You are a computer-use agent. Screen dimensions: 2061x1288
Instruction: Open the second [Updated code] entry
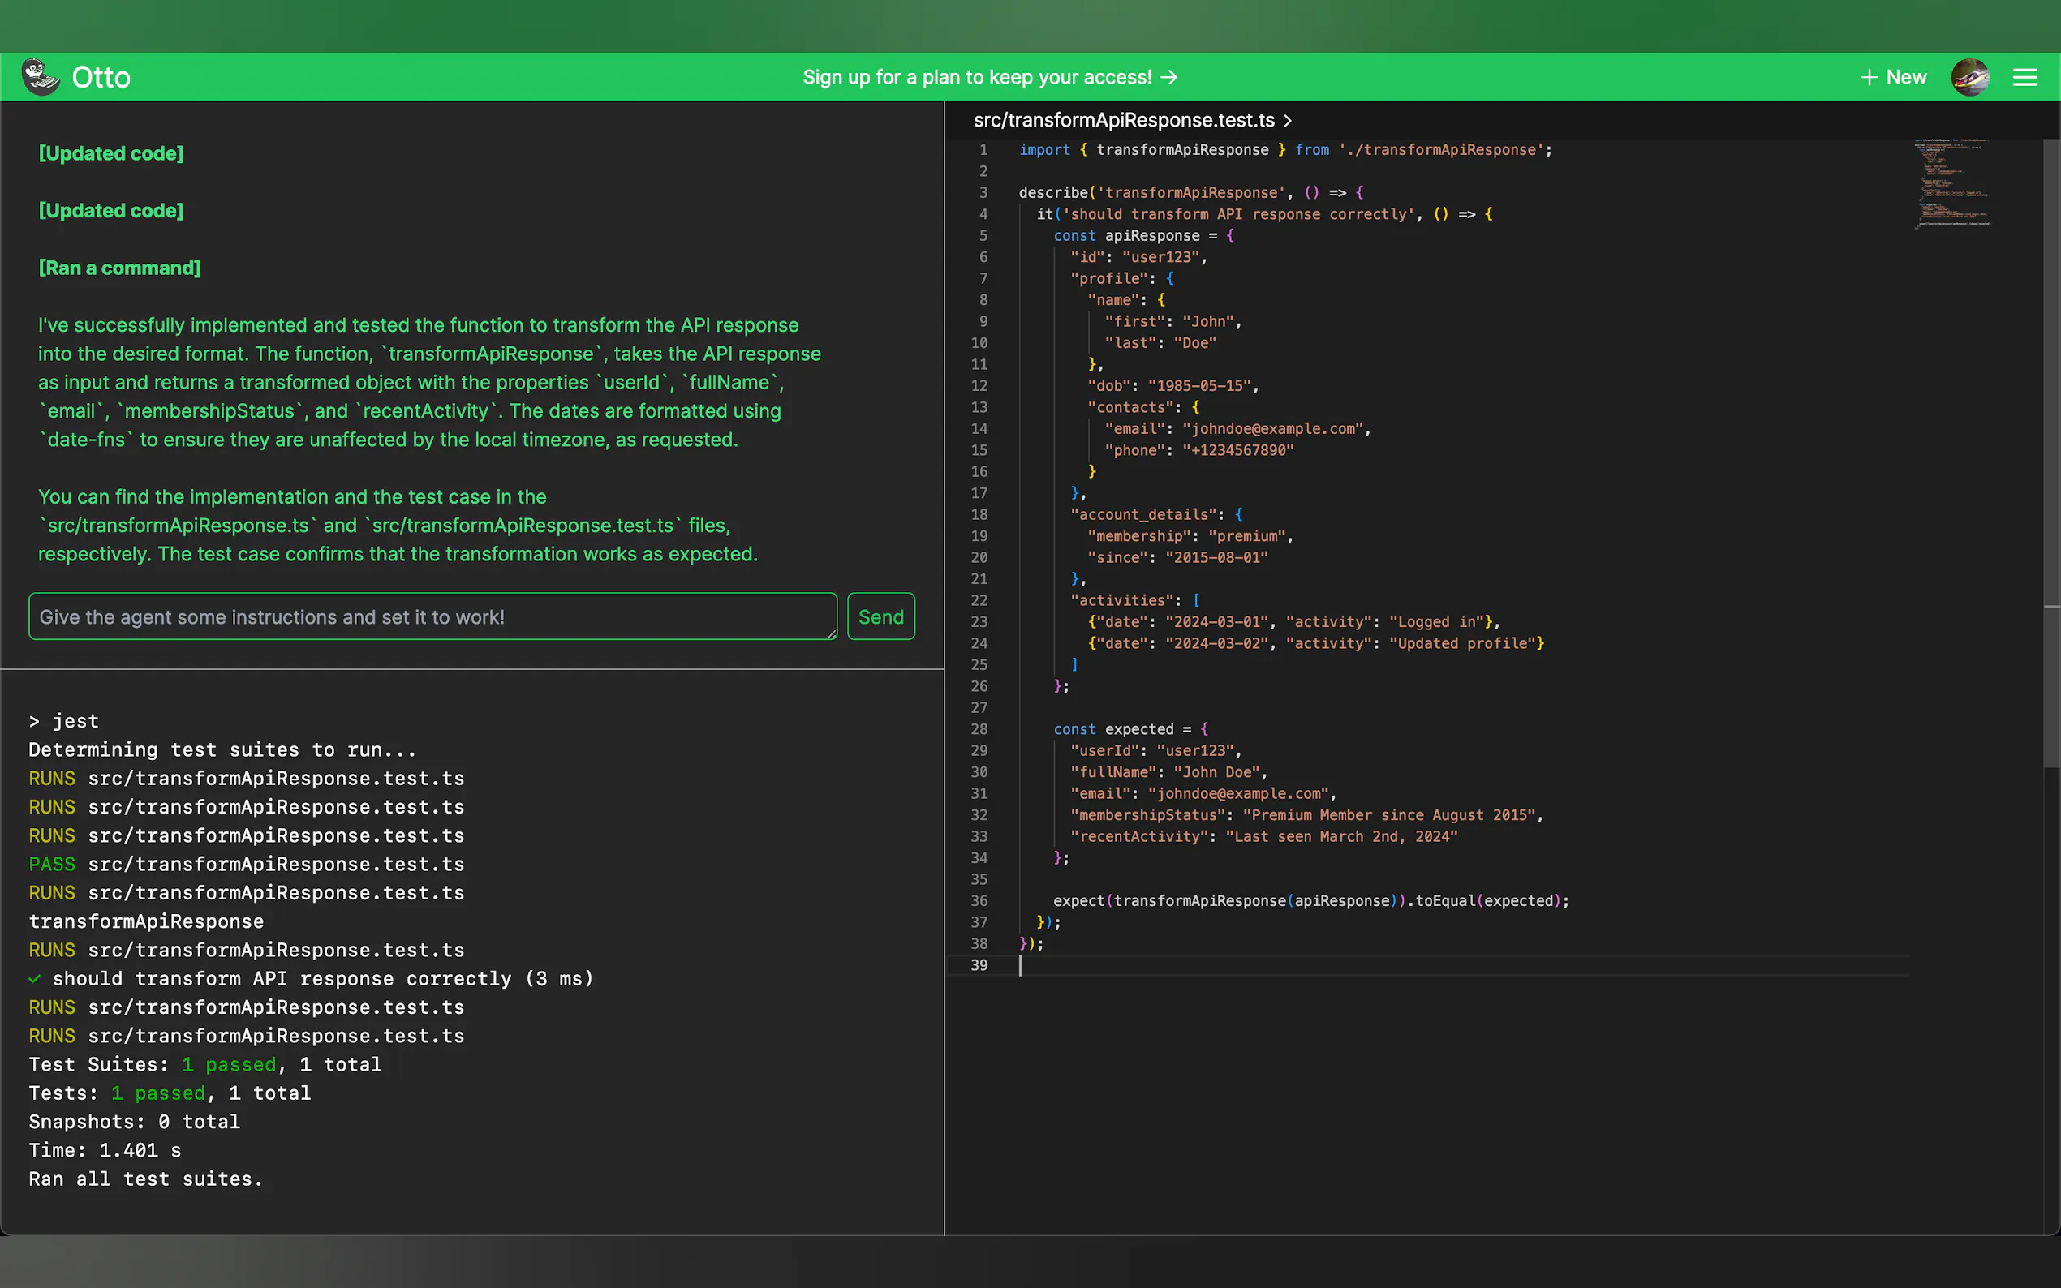[111, 210]
